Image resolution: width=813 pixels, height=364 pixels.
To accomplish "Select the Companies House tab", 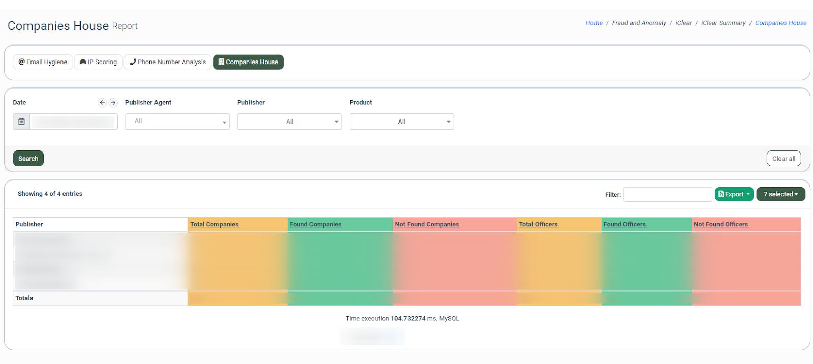I will point(248,62).
